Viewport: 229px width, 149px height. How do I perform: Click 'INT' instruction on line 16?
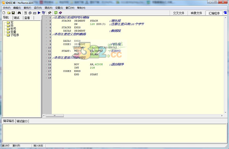[x=76, y=68]
